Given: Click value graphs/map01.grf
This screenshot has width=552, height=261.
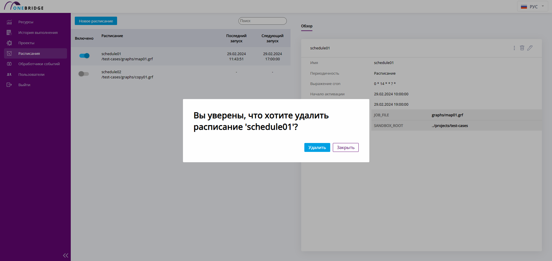Looking at the screenshot, I should point(447,115).
